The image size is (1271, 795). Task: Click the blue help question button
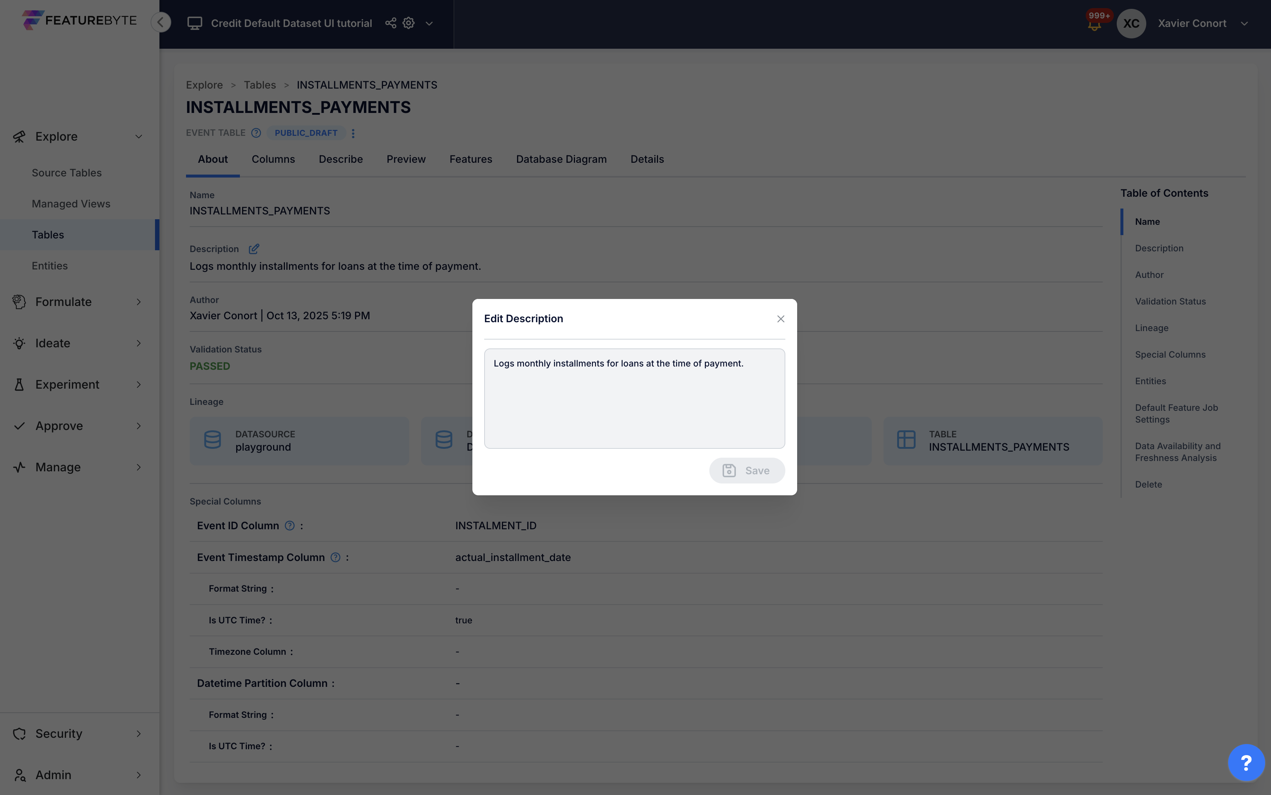[1246, 763]
